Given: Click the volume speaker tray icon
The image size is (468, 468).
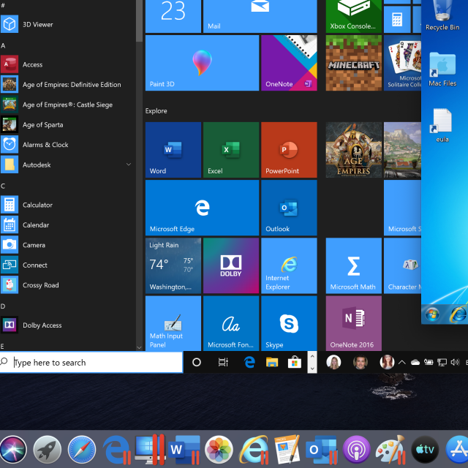Looking at the screenshot, I should pyautogui.click(x=455, y=363).
